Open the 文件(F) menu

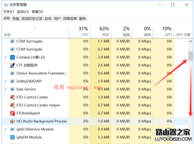click(x=8, y=12)
